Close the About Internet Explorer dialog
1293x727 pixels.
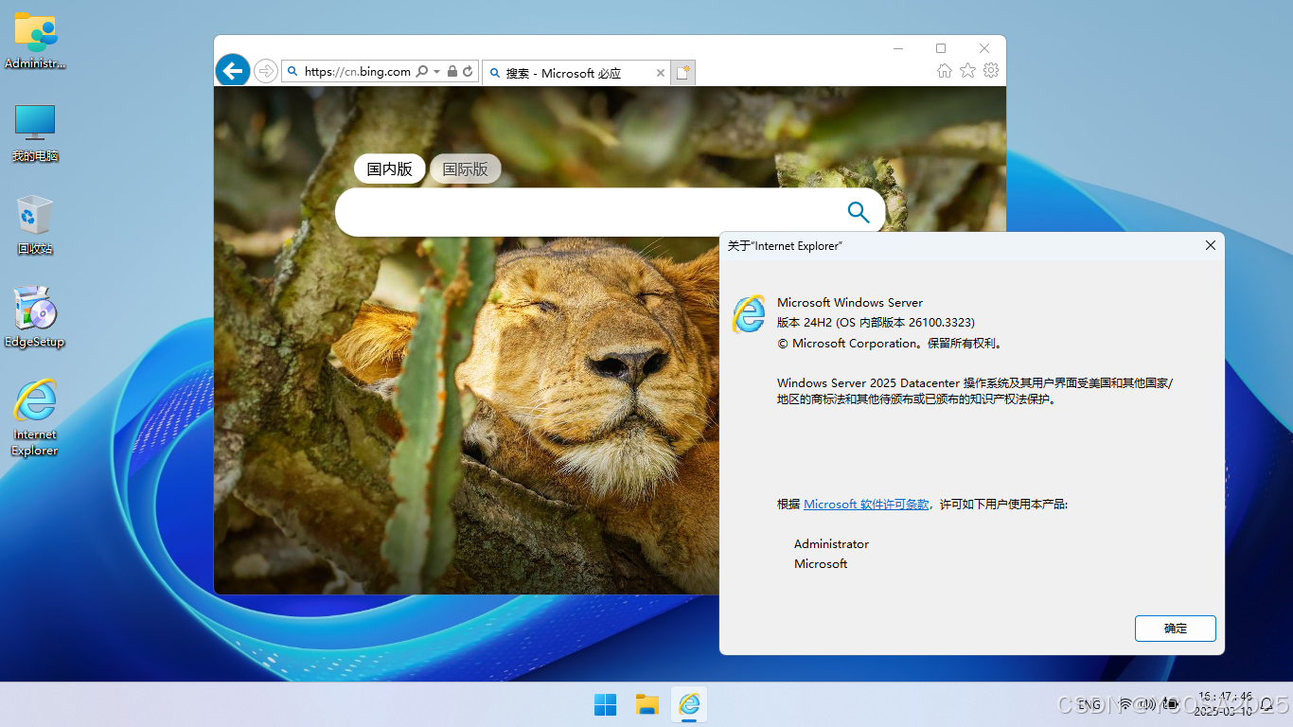coord(1210,245)
